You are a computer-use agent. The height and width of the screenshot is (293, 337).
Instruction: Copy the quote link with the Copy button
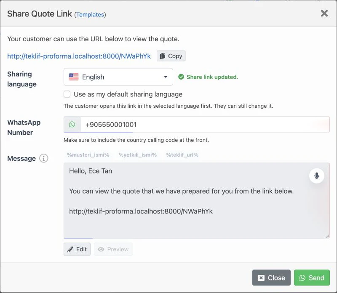[171, 56]
